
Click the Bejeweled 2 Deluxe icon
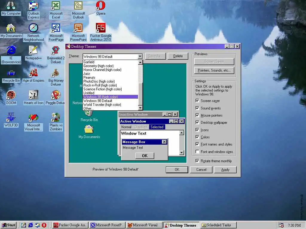(x=56, y=55)
